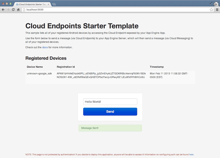Open a new browser tab
Viewport: 220px width, 158px height.
pyautogui.click(x=54, y=4)
